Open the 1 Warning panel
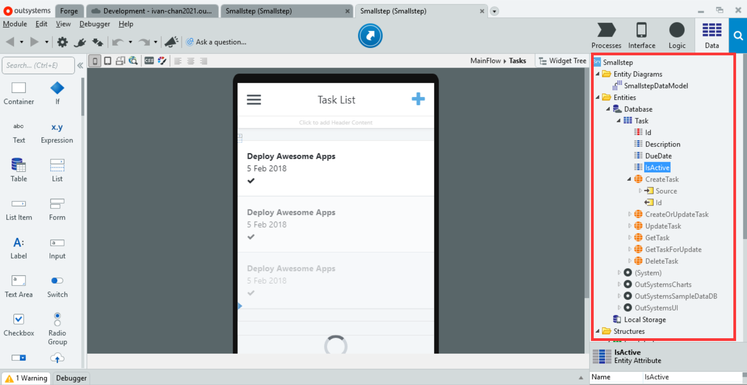The image size is (747, 385). [x=26, y=378]
